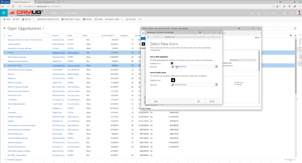Viewport: 302px width, 163px height.
Task: Open Southridge Video account link
Action: pos(58,65)
